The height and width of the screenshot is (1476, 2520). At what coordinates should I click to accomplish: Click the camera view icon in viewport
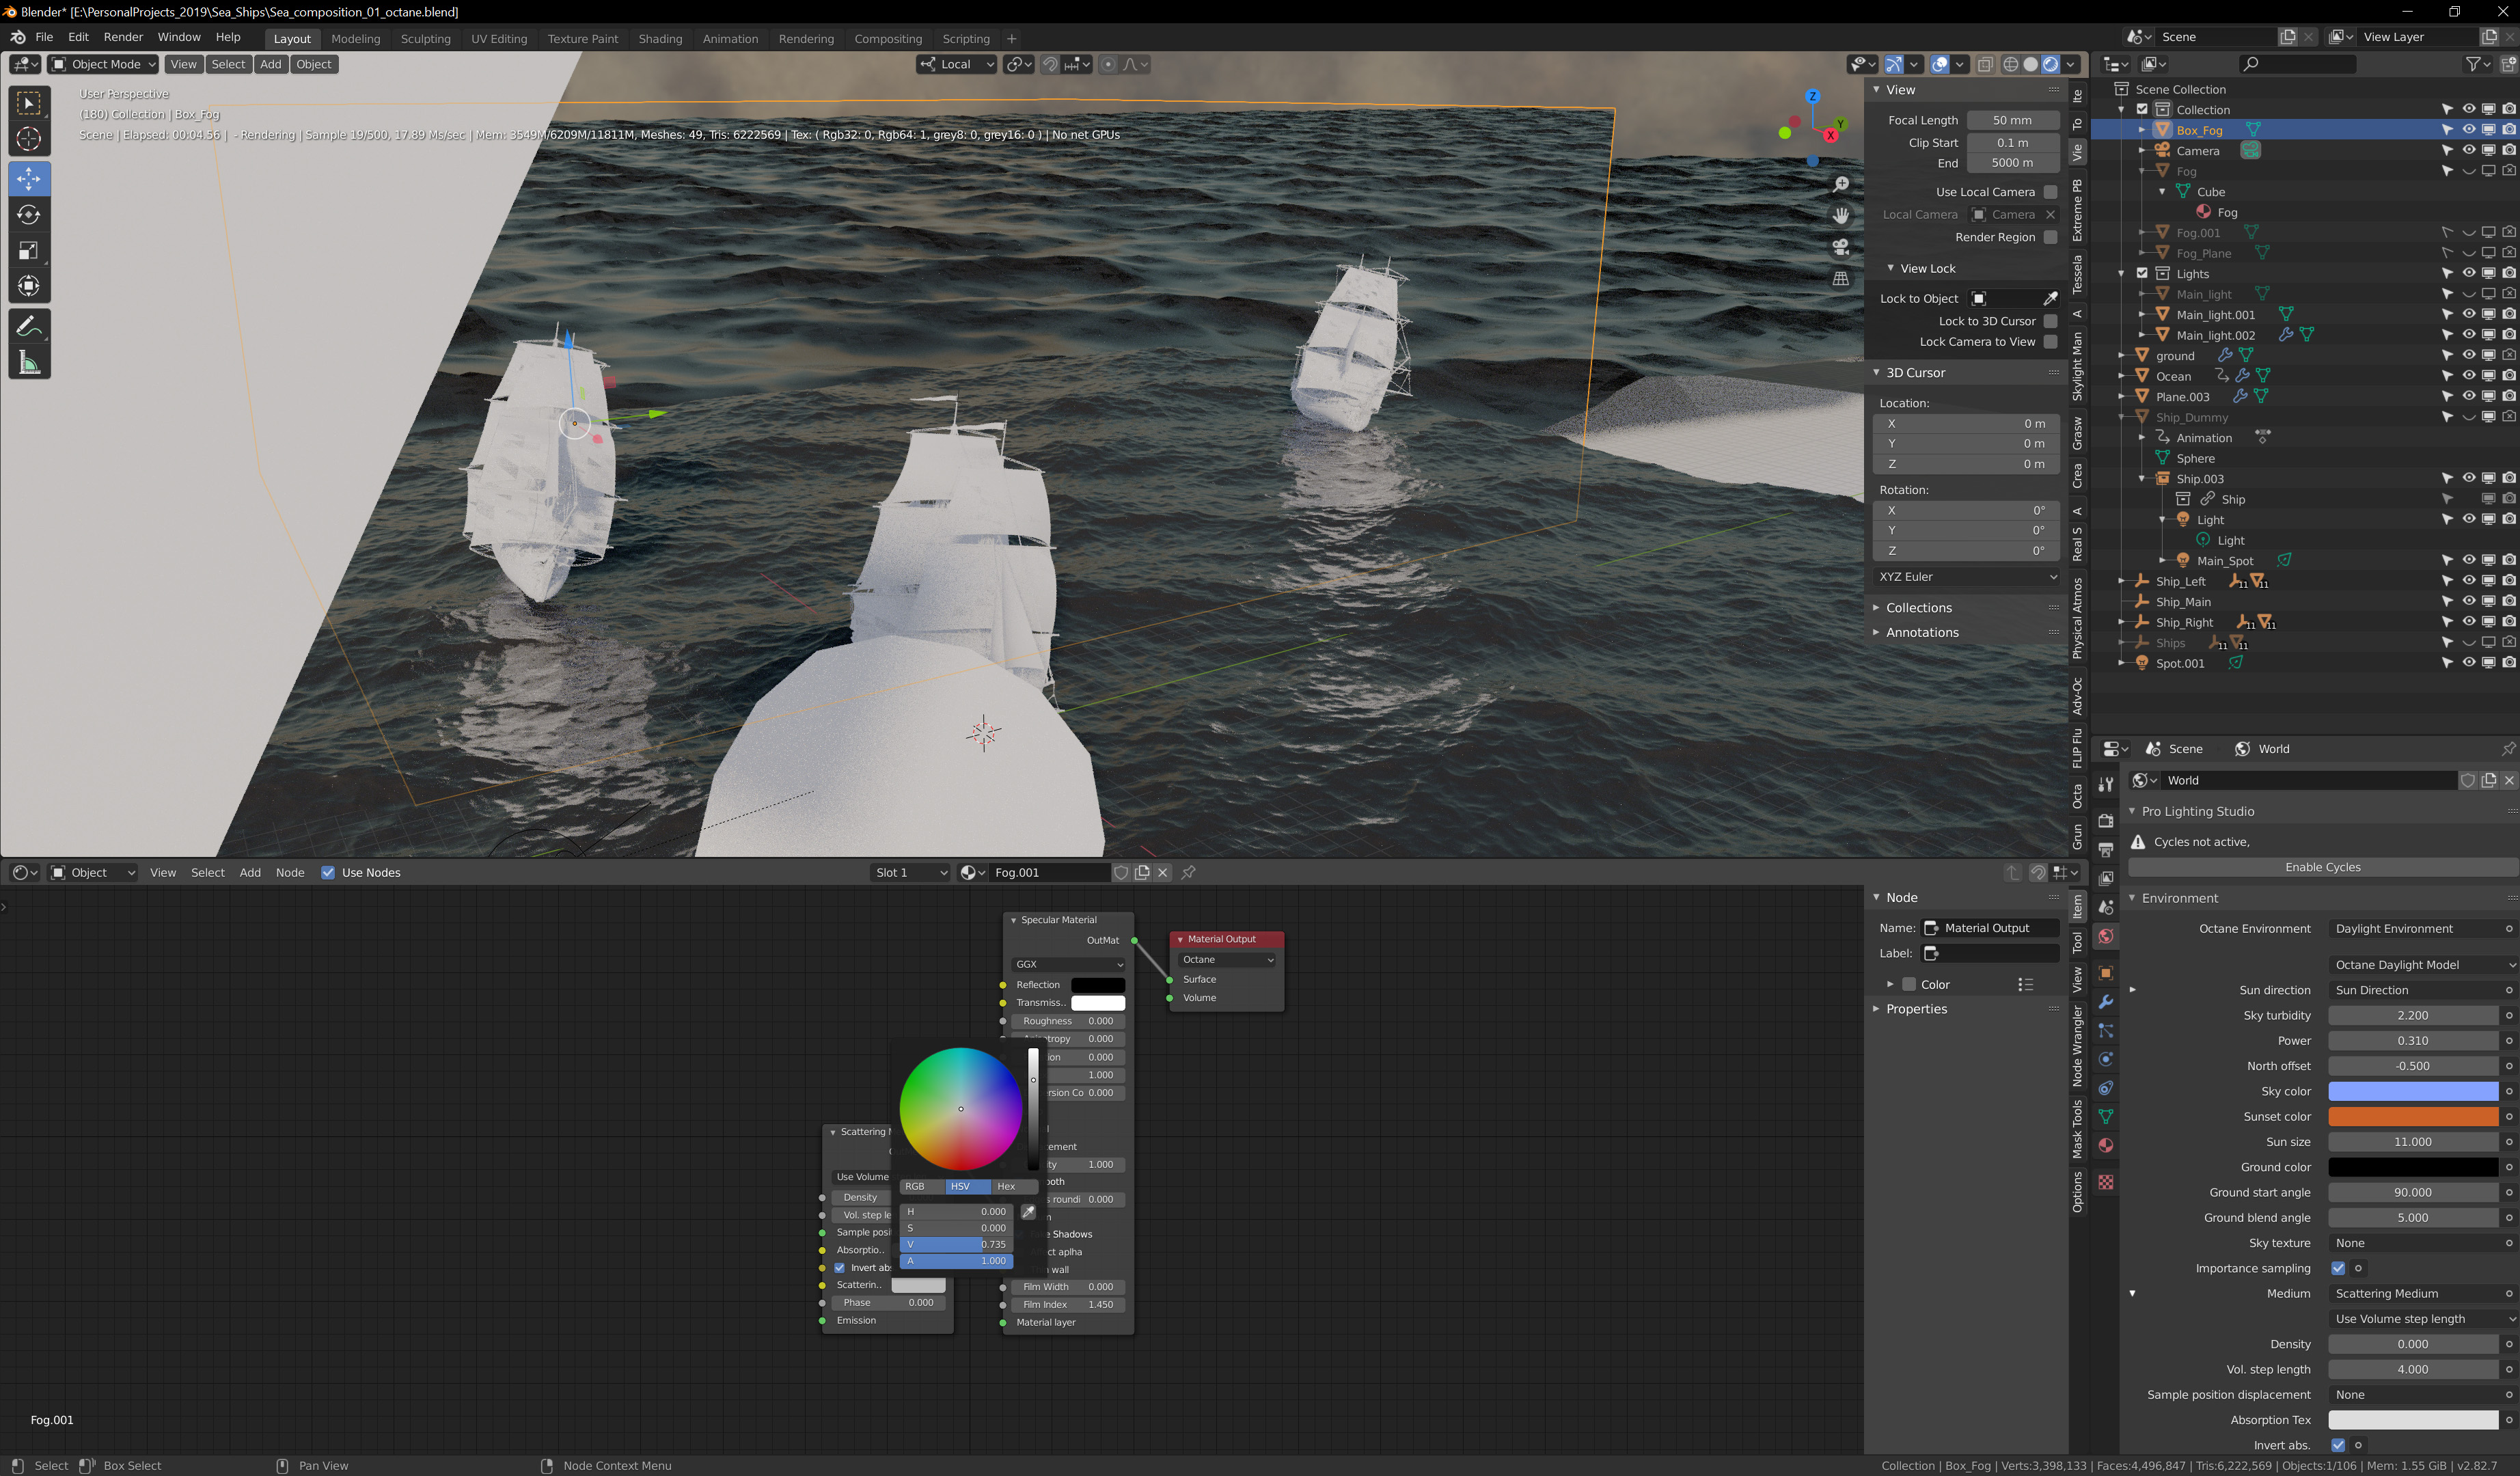point(1840,247)
